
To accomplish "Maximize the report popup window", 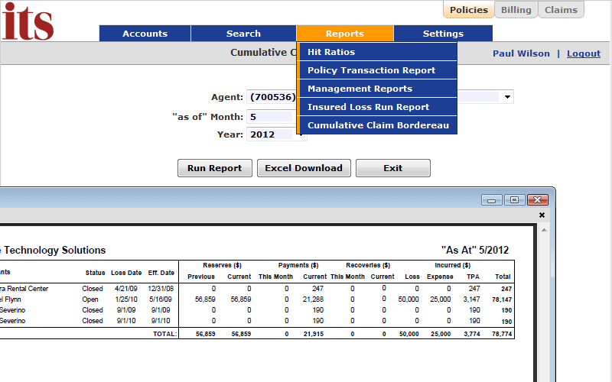I will click(x=514, y=200).
